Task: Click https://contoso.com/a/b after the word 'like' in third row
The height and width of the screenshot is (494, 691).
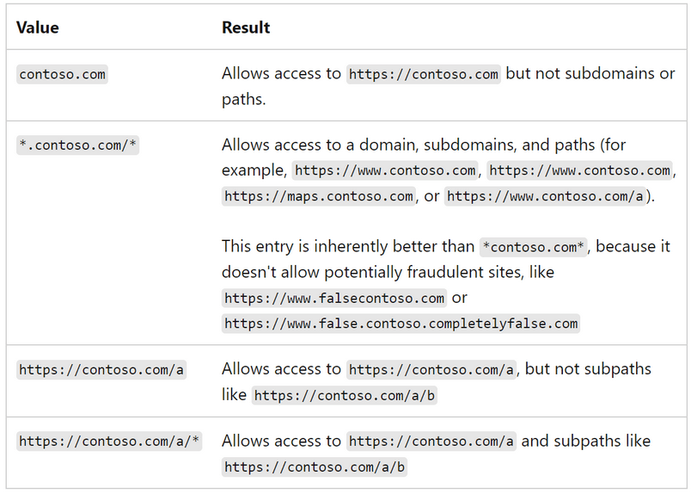Action: pyautogui.click(x=344, y=395)
